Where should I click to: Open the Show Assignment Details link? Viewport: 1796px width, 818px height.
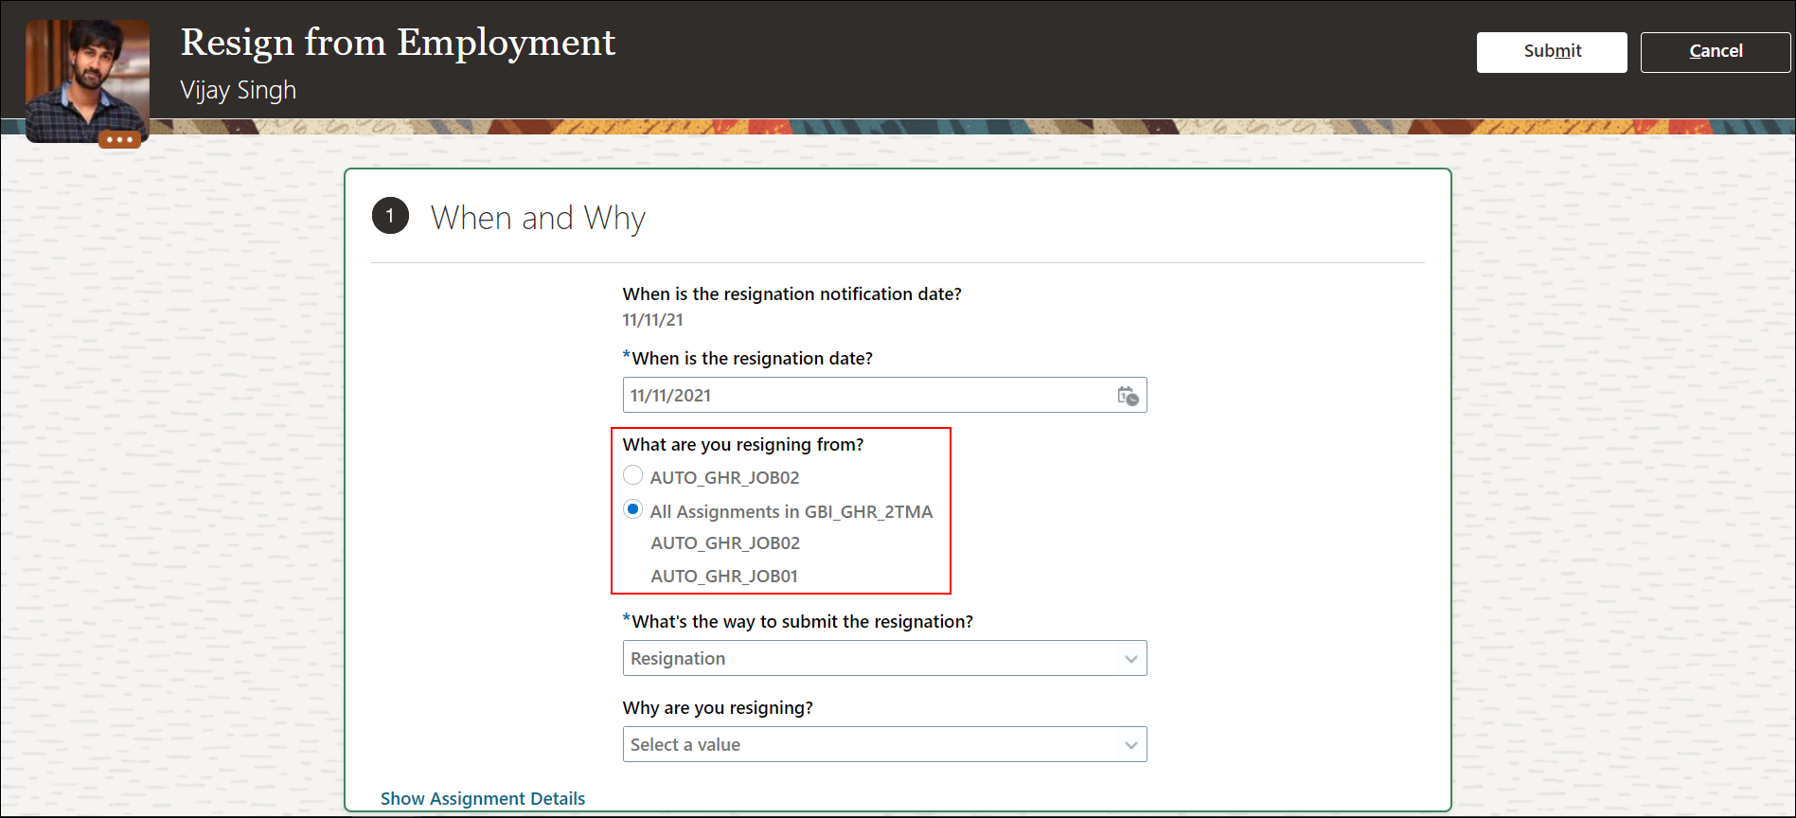(x=483, y=798)
